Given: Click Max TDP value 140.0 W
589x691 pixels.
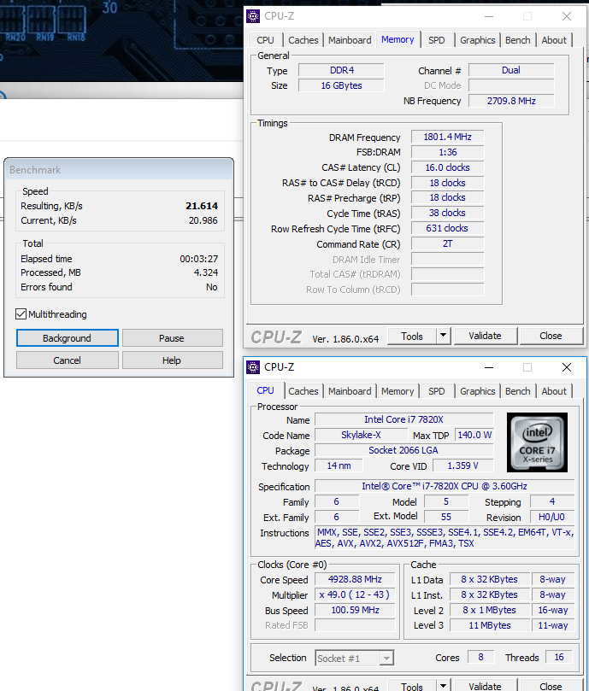Looking at the screenshot, I should (474, 435).
